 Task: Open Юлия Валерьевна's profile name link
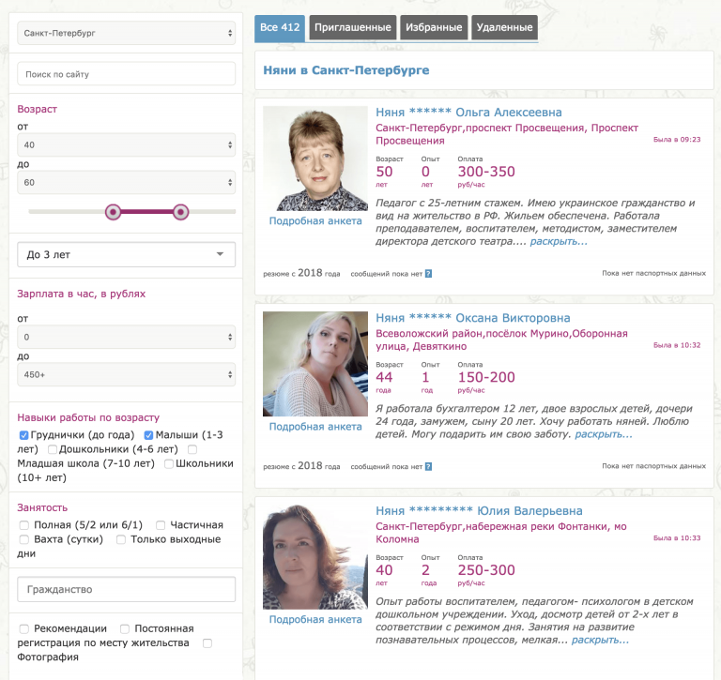click(479, 511)
